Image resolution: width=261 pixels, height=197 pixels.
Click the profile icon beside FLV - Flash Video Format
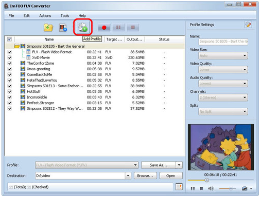click(28, 52)
